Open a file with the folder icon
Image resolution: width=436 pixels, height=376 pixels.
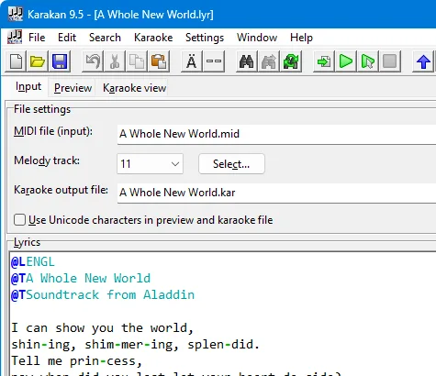(x=38, y=61)
